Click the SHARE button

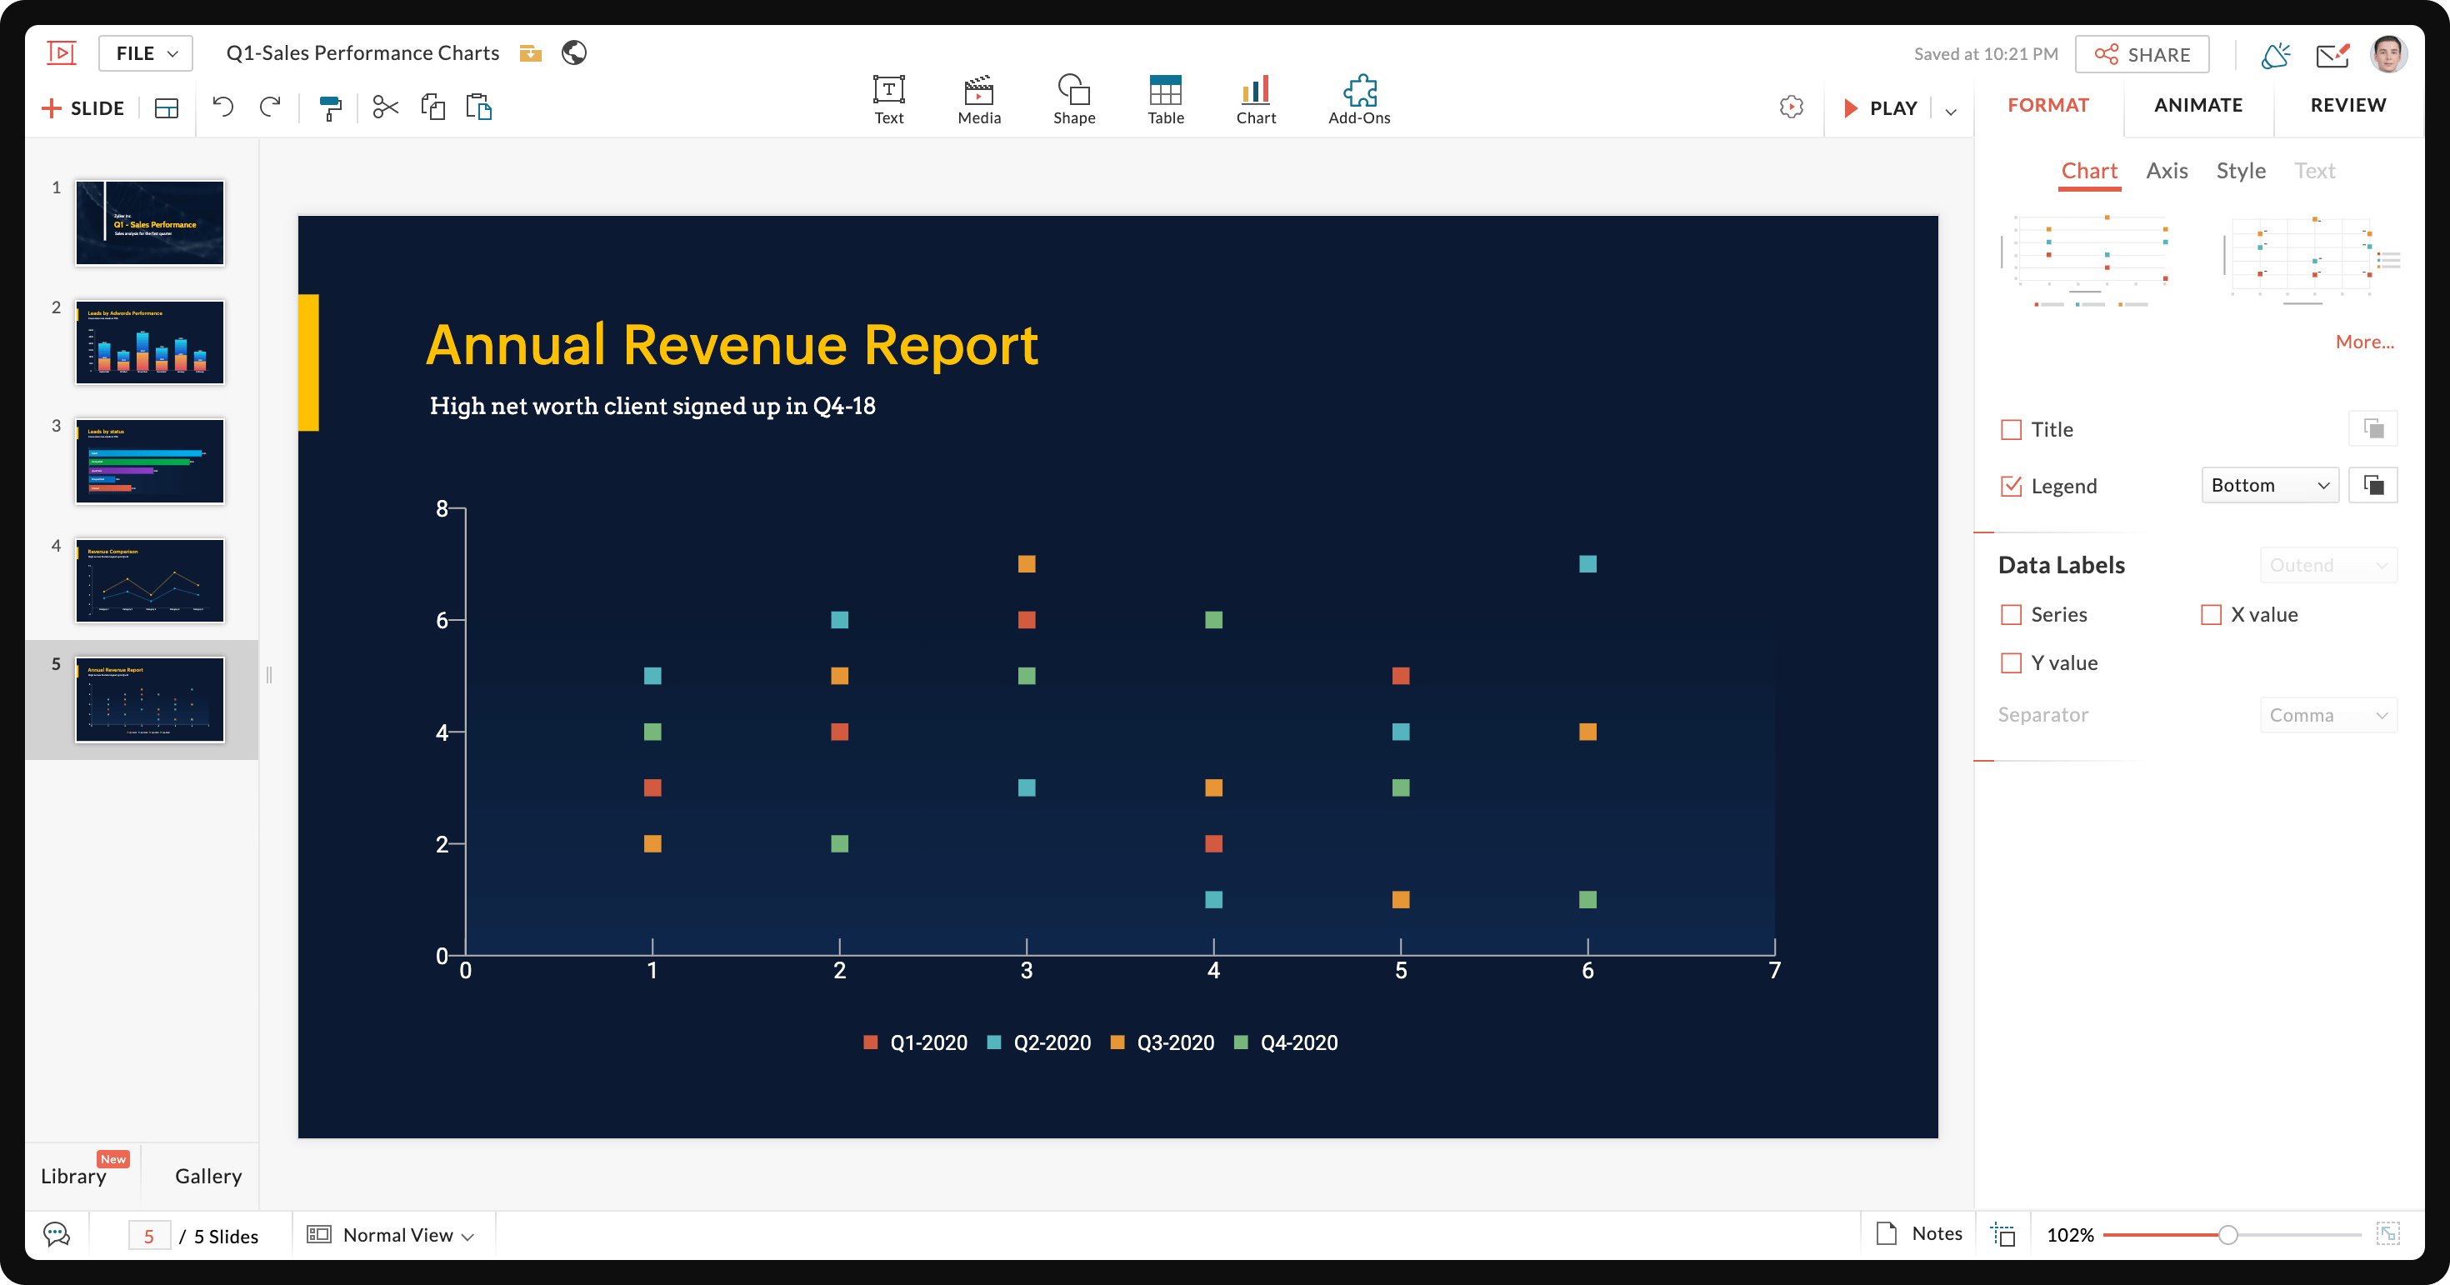pyautogui.click(x=2142, y=54)
